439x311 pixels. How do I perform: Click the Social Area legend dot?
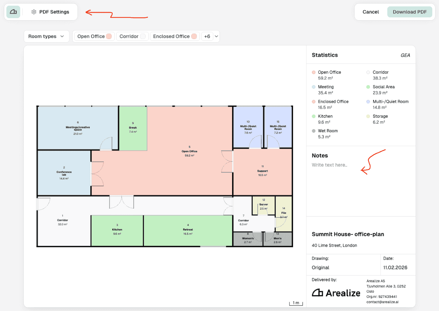click(368, 87)
